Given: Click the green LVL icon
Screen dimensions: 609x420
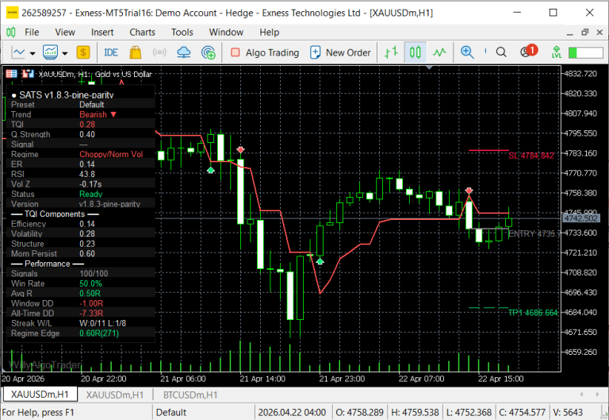Looking at the screenshot, I should click(557, 52).
